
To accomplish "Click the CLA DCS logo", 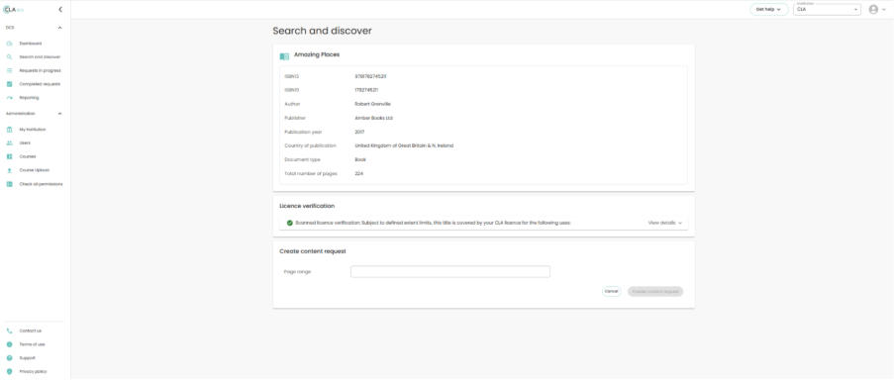I will coord(13,9).
